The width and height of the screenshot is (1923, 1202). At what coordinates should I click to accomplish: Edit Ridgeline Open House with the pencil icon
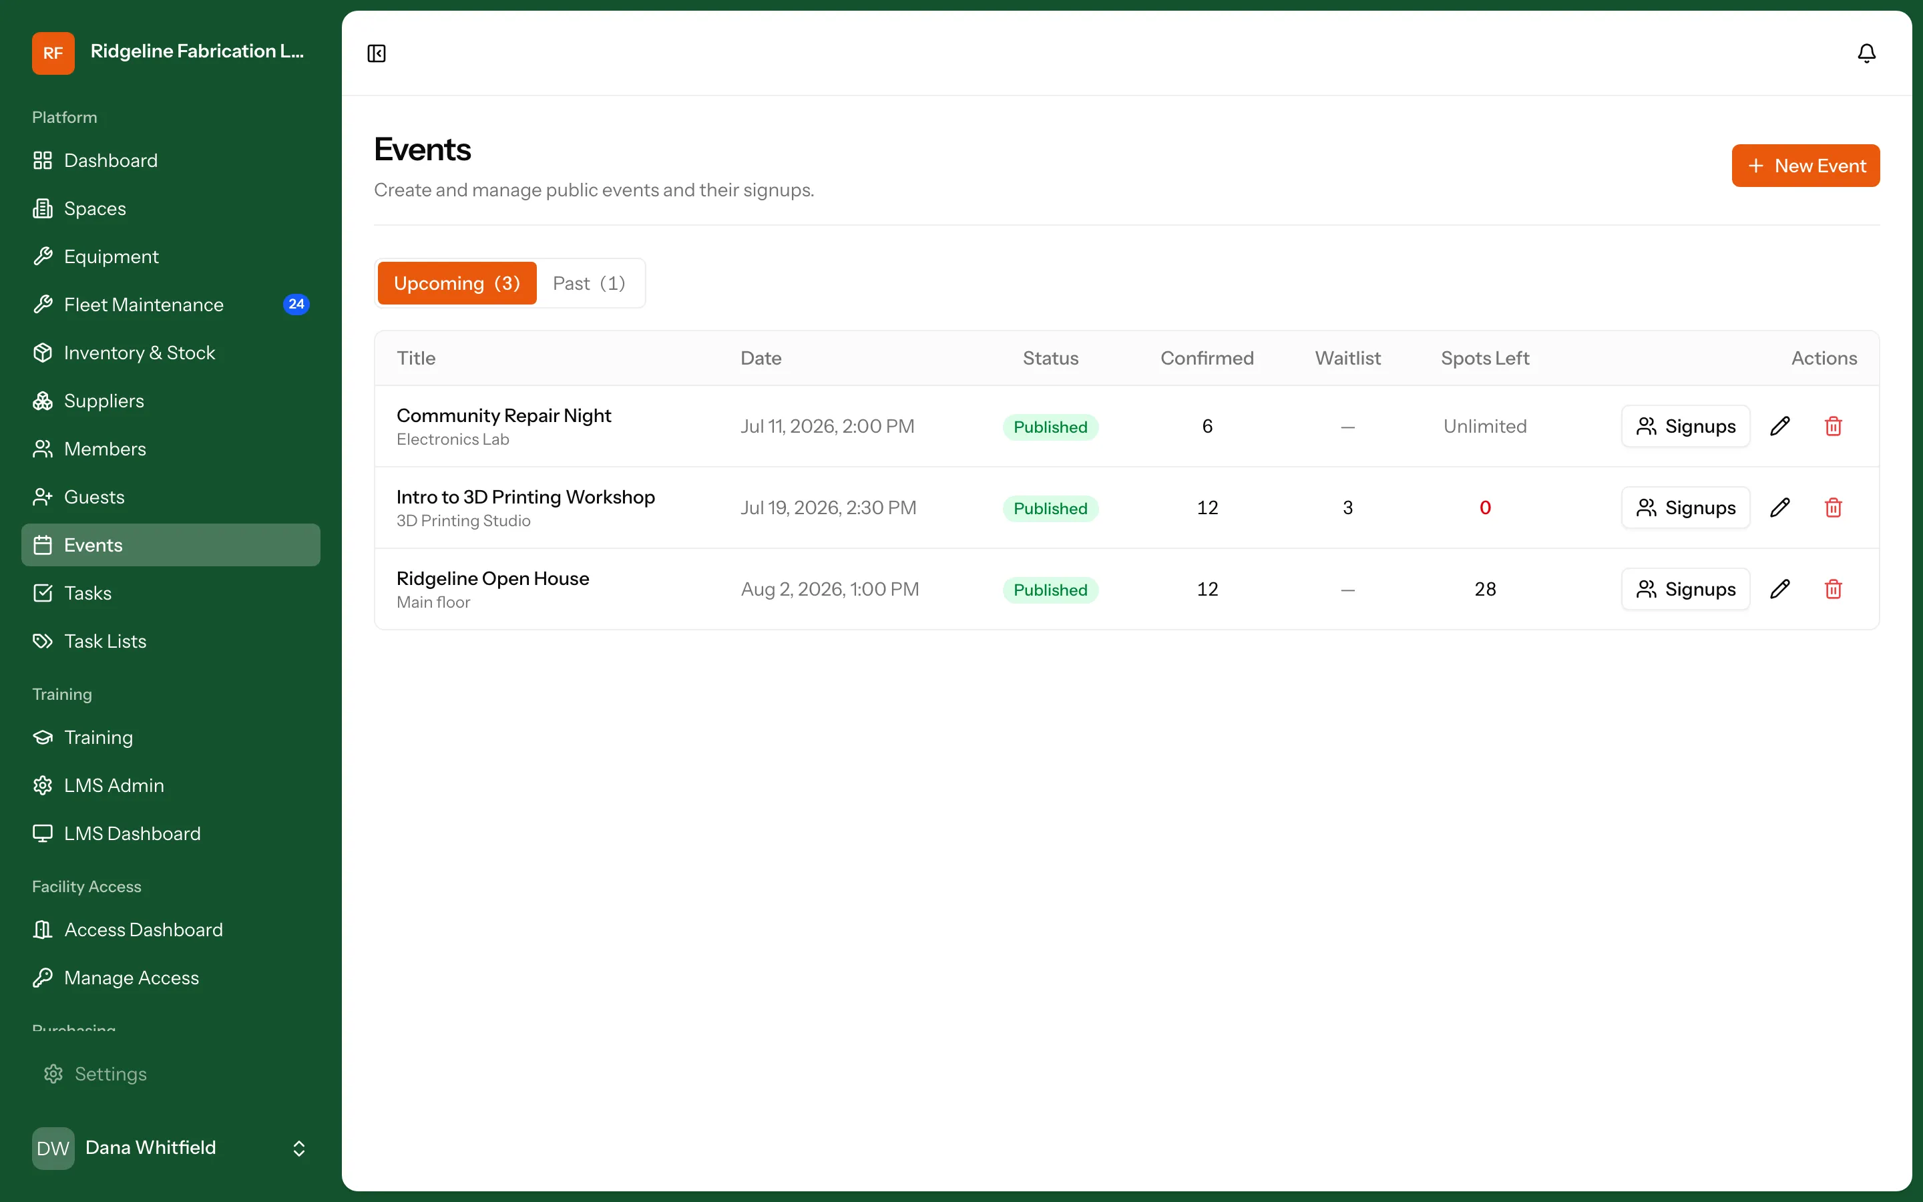[1780, 589]
